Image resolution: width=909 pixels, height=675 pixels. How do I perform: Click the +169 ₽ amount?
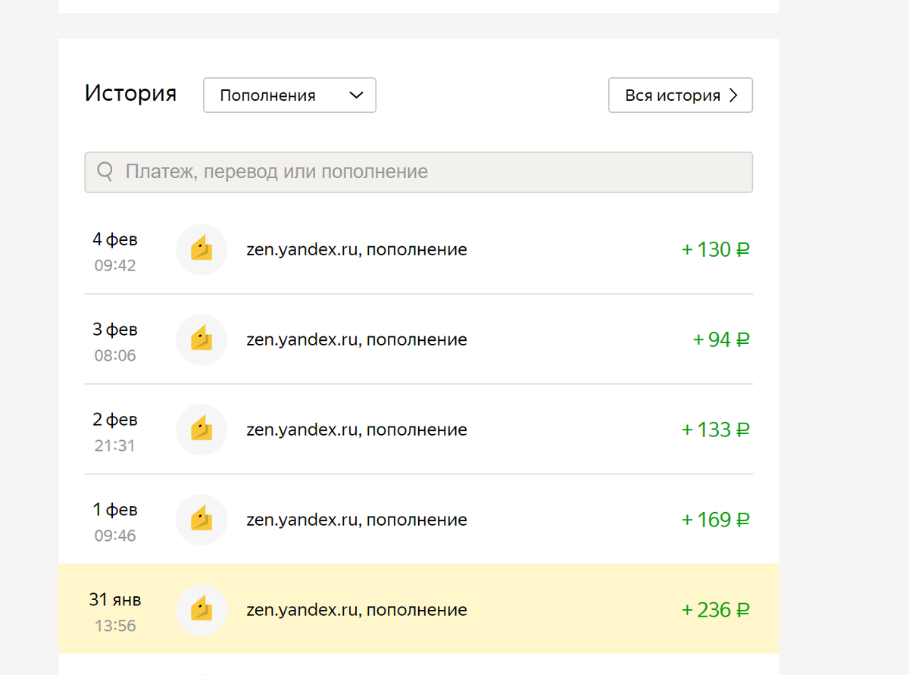pyautogui.click(x=716, y=520)
